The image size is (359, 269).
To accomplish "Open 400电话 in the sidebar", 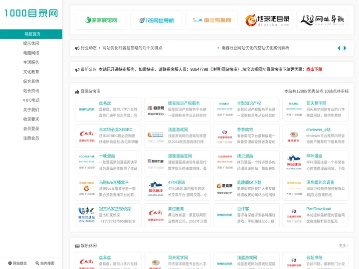I will 31,100.
